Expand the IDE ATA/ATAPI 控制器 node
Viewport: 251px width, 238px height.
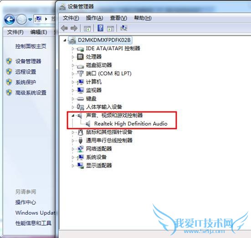(x=73, y=48)
